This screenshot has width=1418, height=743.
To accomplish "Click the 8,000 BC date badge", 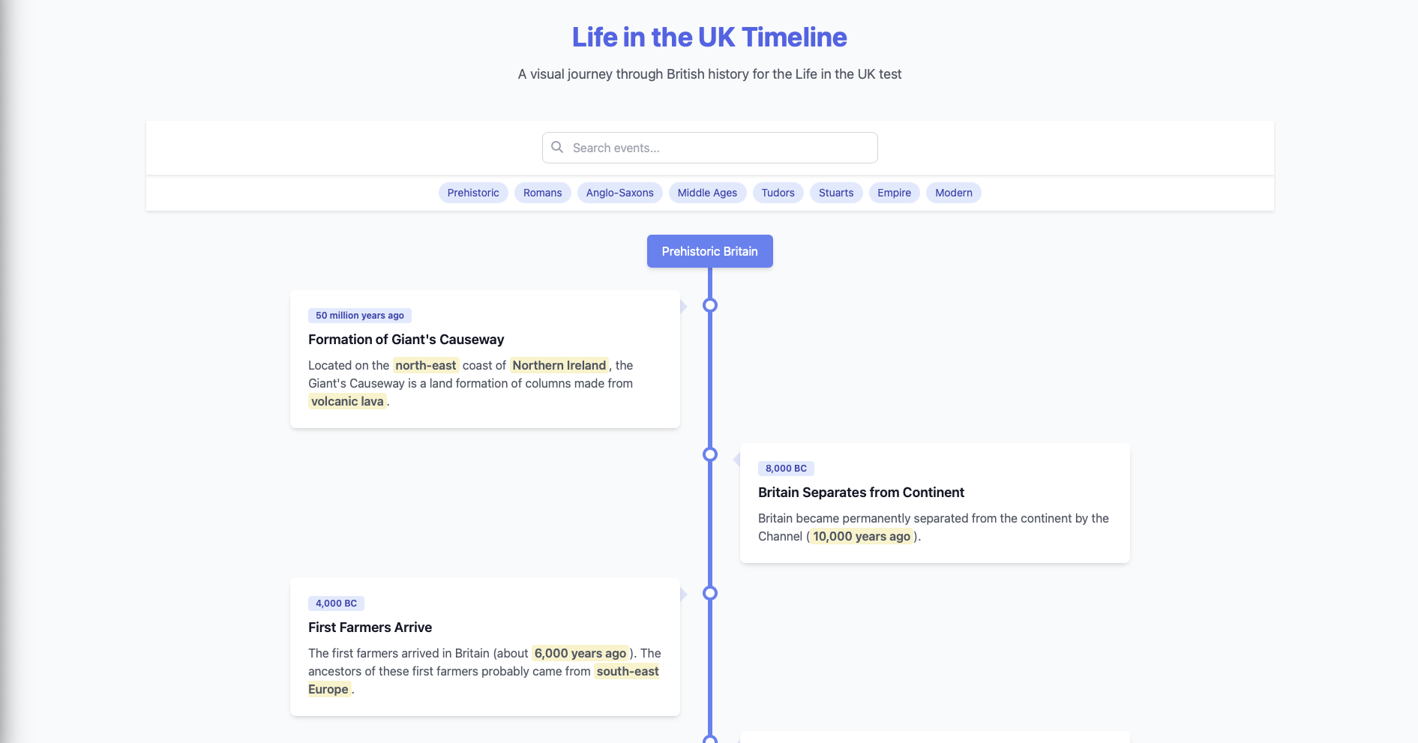I will pyautogui.click(x=784, y=468).
